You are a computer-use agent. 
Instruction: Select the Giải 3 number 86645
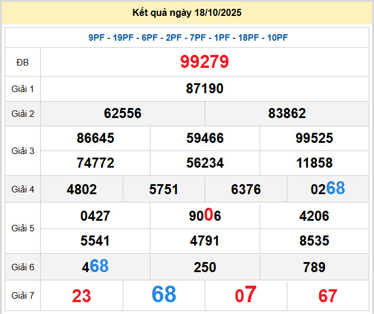pos(96,138)
